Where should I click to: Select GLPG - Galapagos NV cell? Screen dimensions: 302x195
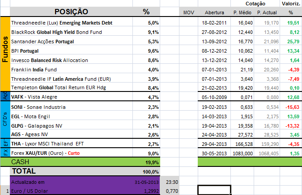tap(71, 126)
